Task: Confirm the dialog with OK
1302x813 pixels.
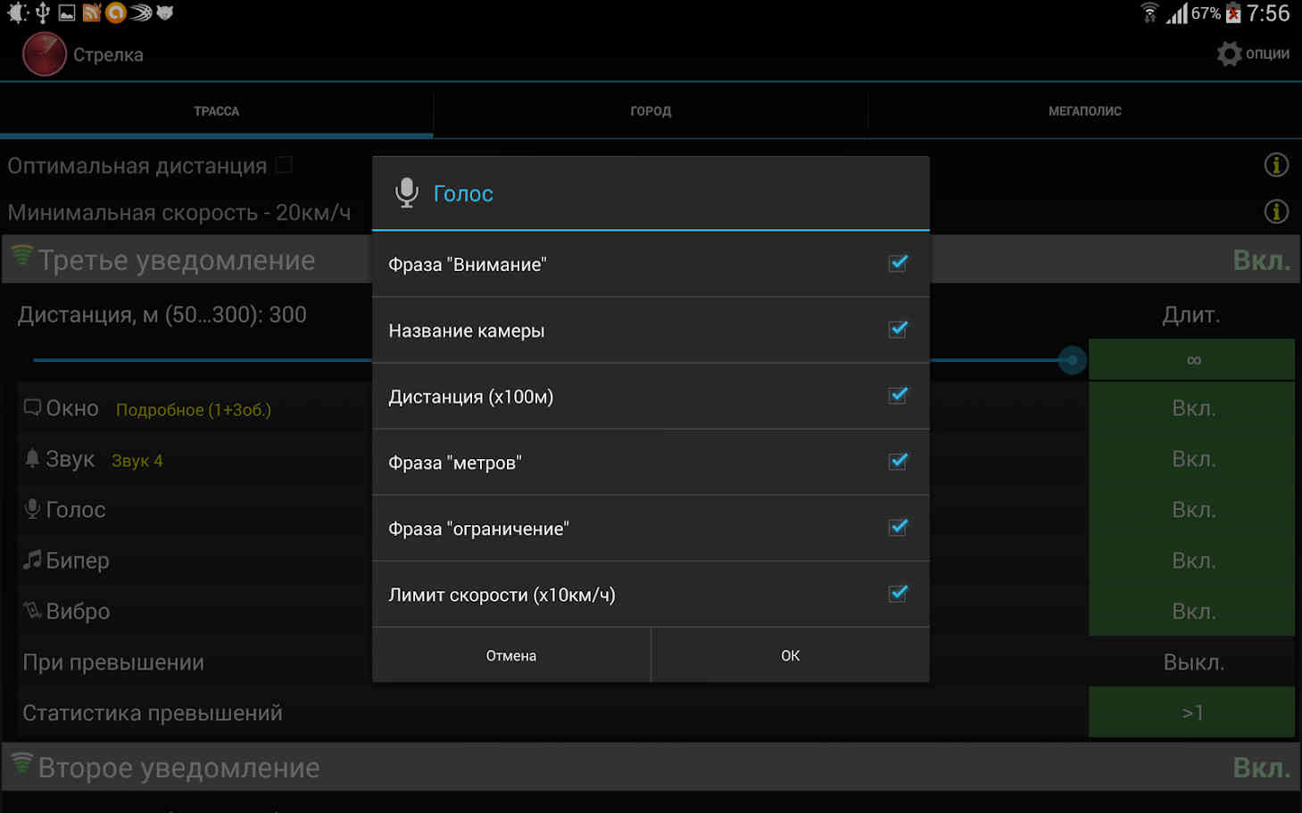Action: (x=790, y=655)
